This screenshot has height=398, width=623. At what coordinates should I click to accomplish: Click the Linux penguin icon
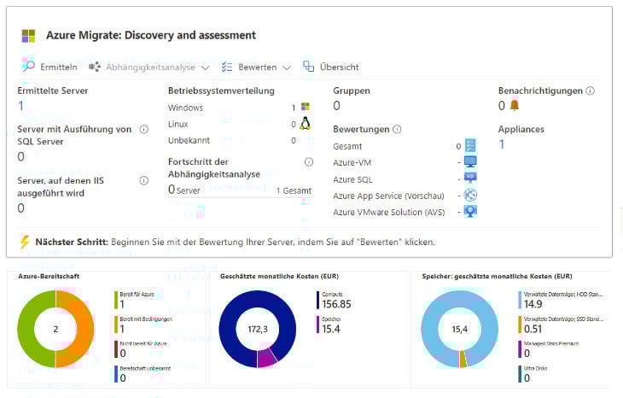[x=305, y=124]
